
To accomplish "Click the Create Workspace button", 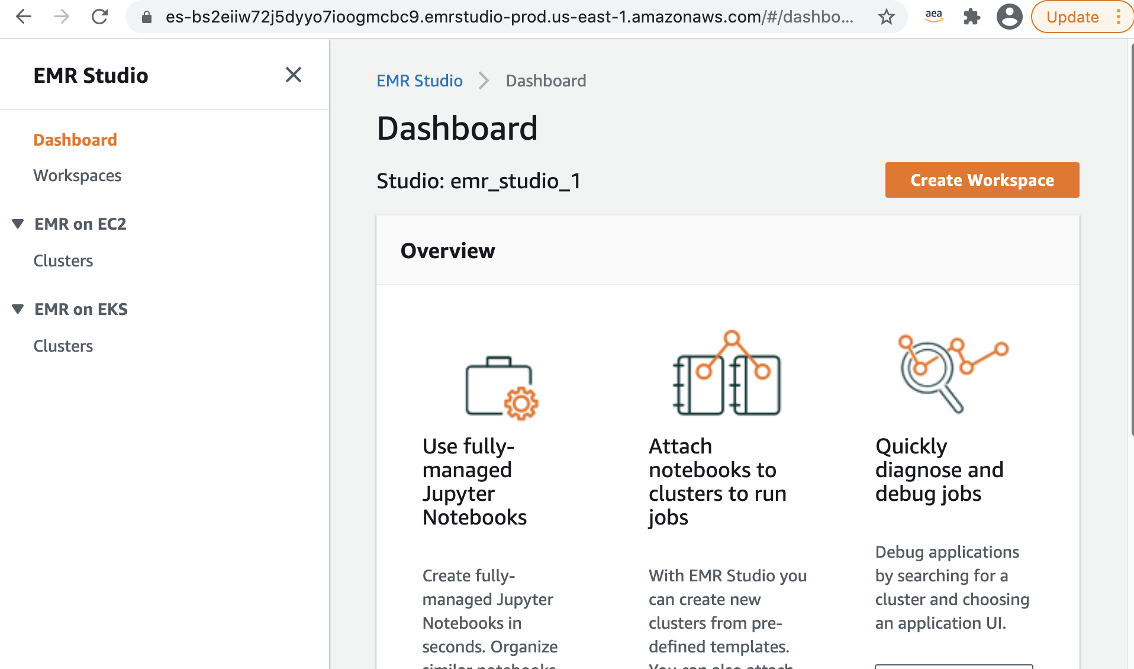I will pyautogui.click(x=982, y=180).
